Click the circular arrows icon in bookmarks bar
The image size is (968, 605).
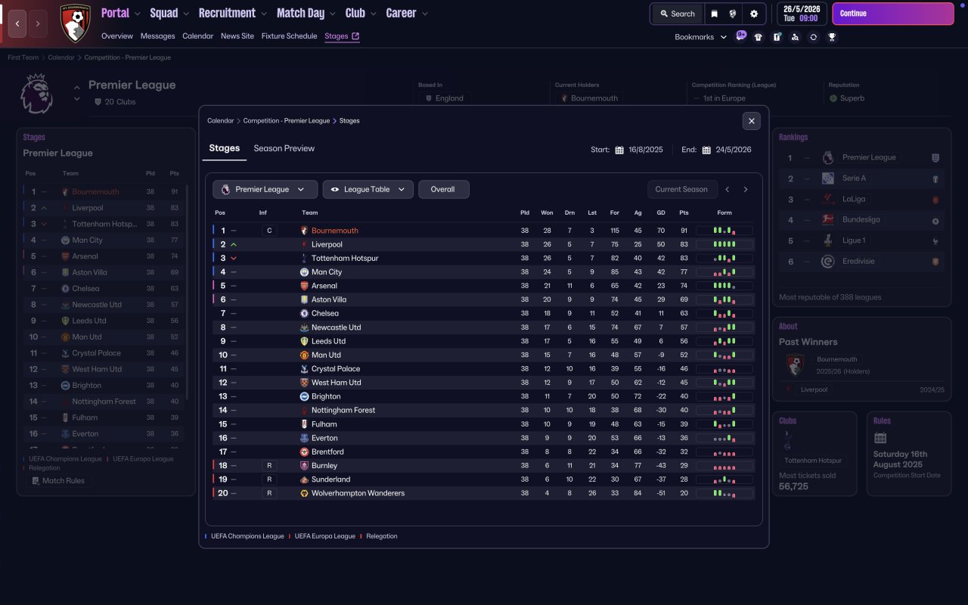(813, 37)
